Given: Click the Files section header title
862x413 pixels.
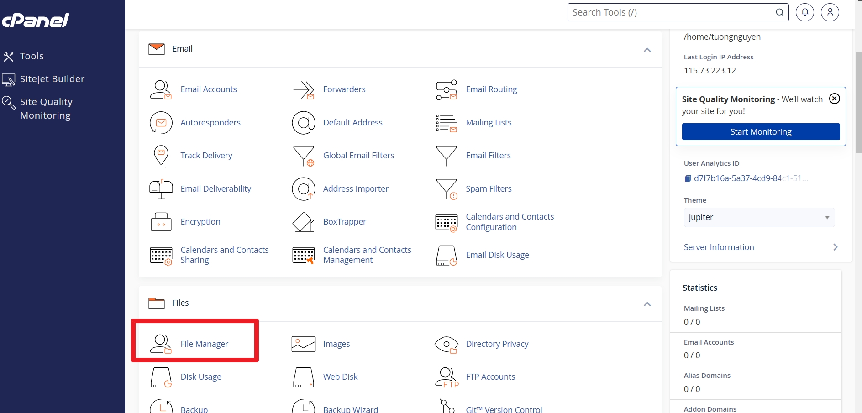Looking at the screenshot, I should [x=180, y=303].
